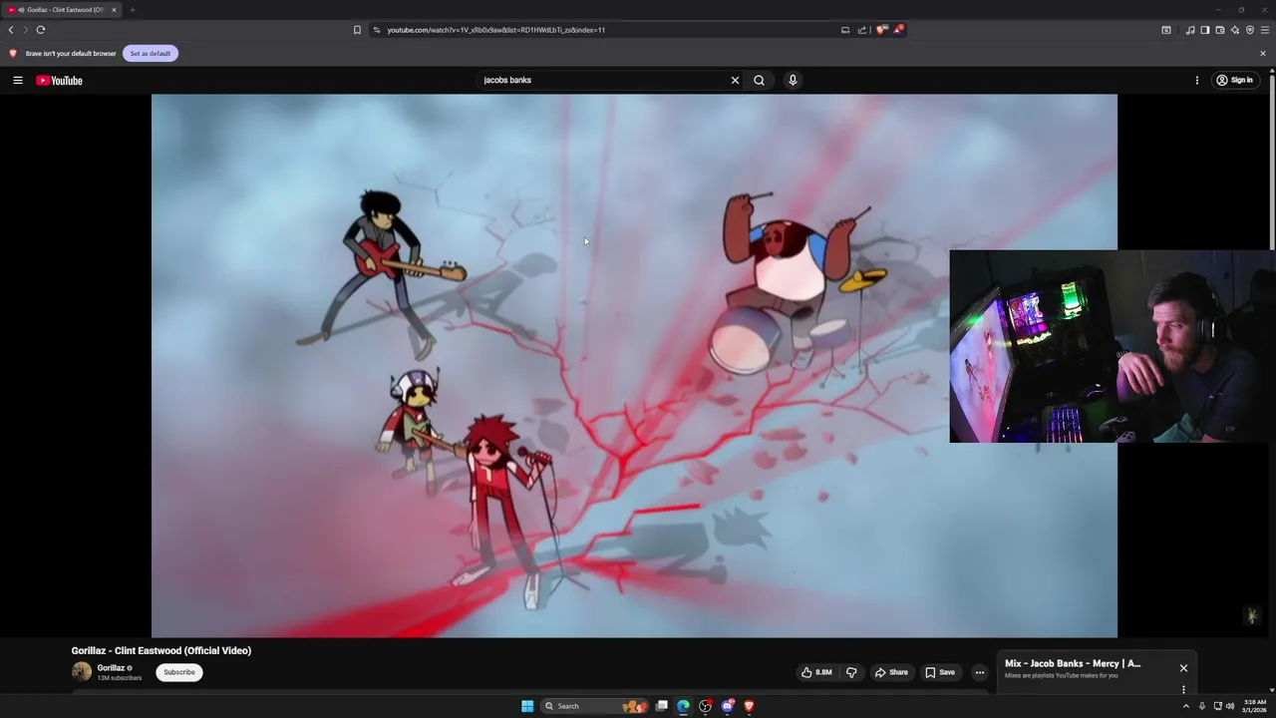The width and height of the screenshot is (1276, 718).
Task: Click the 'Mix – Jacob Banks – Mercy' title
Action: pos(1073,663)
